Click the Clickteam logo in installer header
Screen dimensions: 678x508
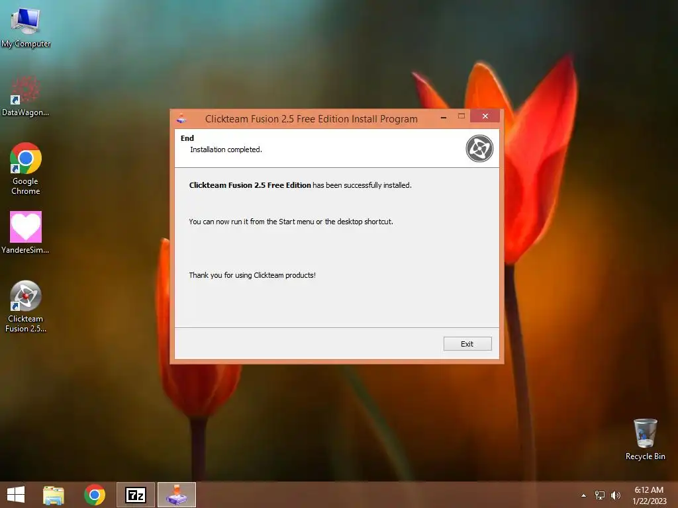click(479, 149)
